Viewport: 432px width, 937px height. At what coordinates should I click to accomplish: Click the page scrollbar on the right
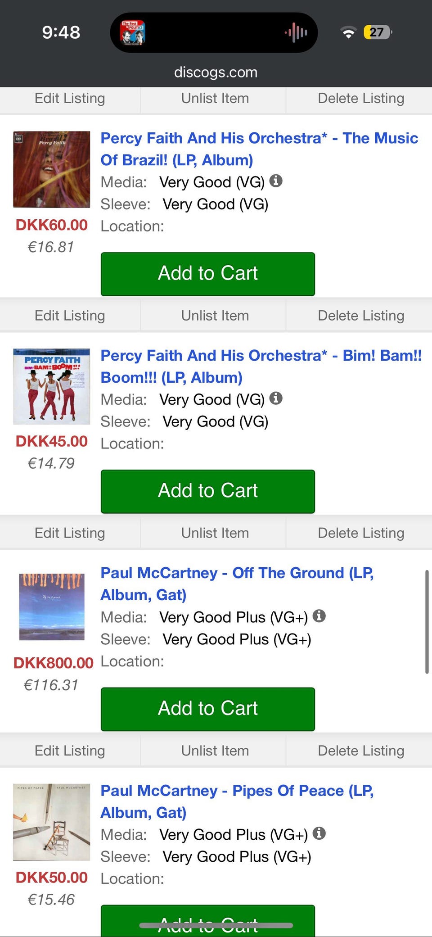427,621
